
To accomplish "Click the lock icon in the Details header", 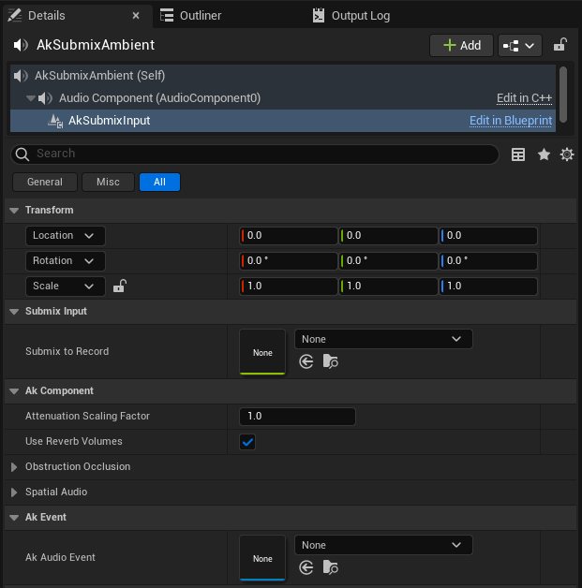I will pos(560,45).
